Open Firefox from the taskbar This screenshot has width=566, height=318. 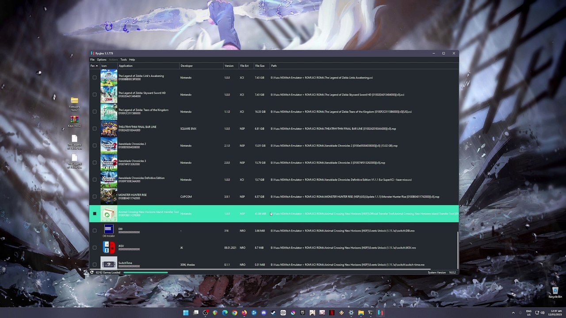pyautogui.click(x=244, y=313)
